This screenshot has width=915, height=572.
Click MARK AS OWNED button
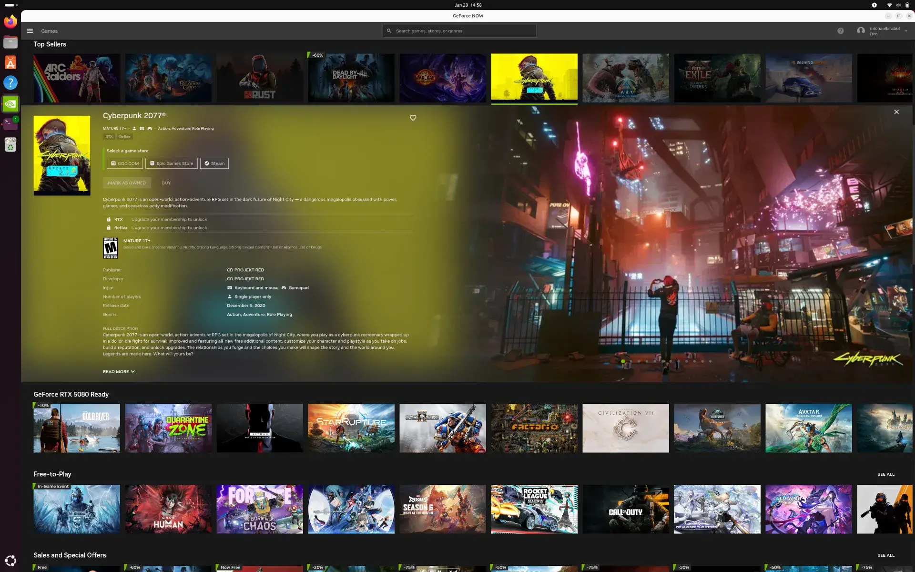click(x=127, y=183)
